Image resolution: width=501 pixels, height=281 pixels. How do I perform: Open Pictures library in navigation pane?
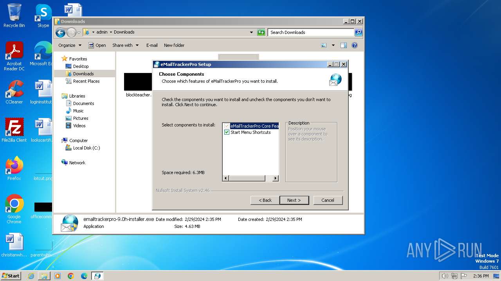(81, 118)
